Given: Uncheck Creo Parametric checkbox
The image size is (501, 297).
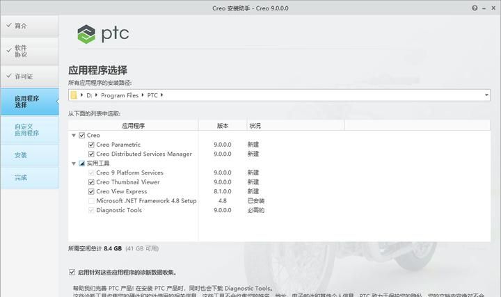Looking at the screenshot, I should 91,145.
